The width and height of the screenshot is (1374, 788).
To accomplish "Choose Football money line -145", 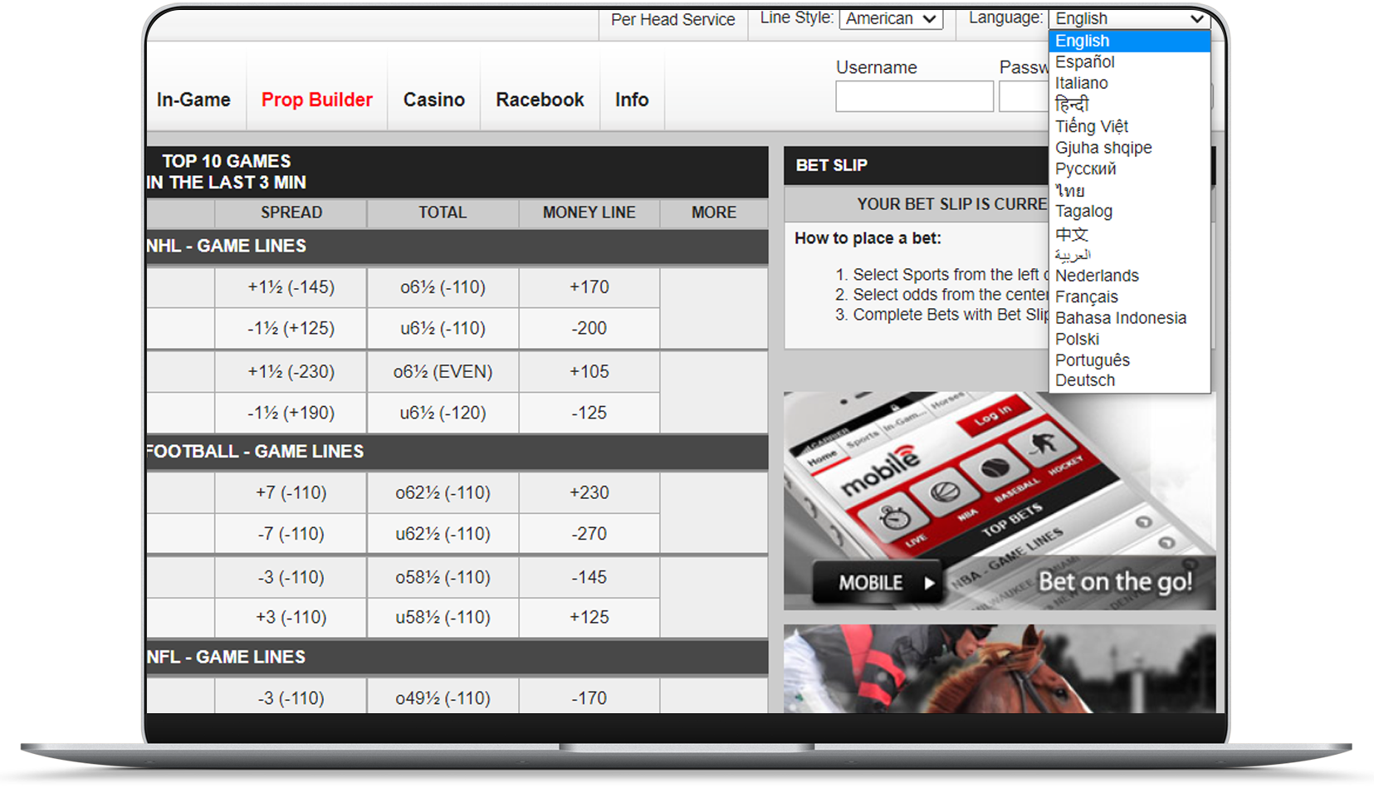I will [x=589, y=577].
